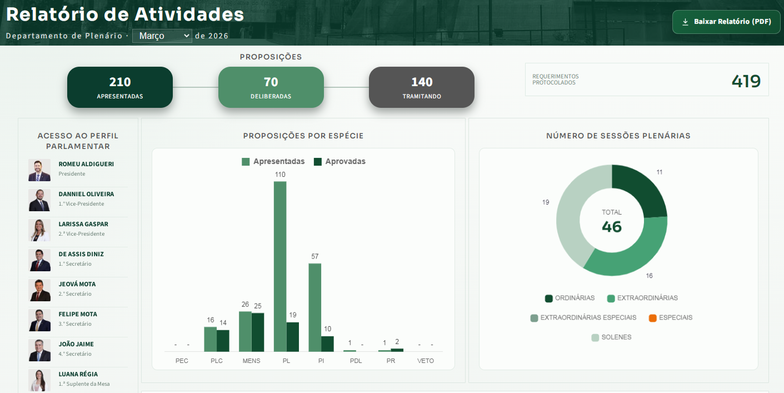784x393 pixels.
Task: Toggle the Solenes legend item
Action: 611,337
